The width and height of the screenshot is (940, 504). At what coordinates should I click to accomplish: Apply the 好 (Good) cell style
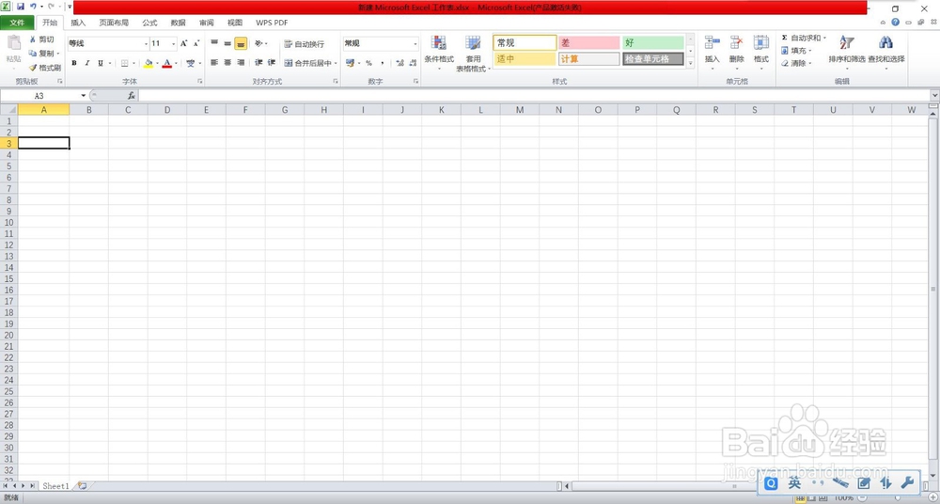tap(653, 43)
